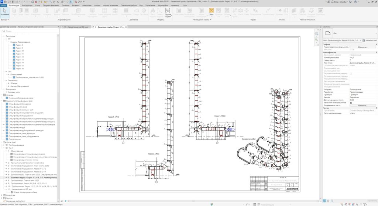
Task: Click the properties sort icon at panel bottom-left
Action: click(324, 201)
